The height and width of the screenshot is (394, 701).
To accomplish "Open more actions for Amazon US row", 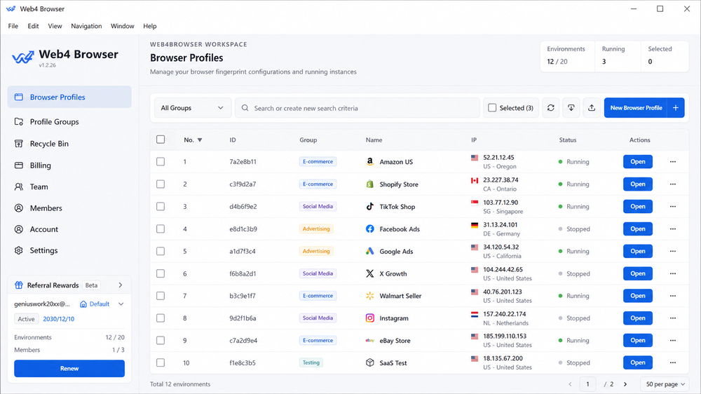I will 673,161.
